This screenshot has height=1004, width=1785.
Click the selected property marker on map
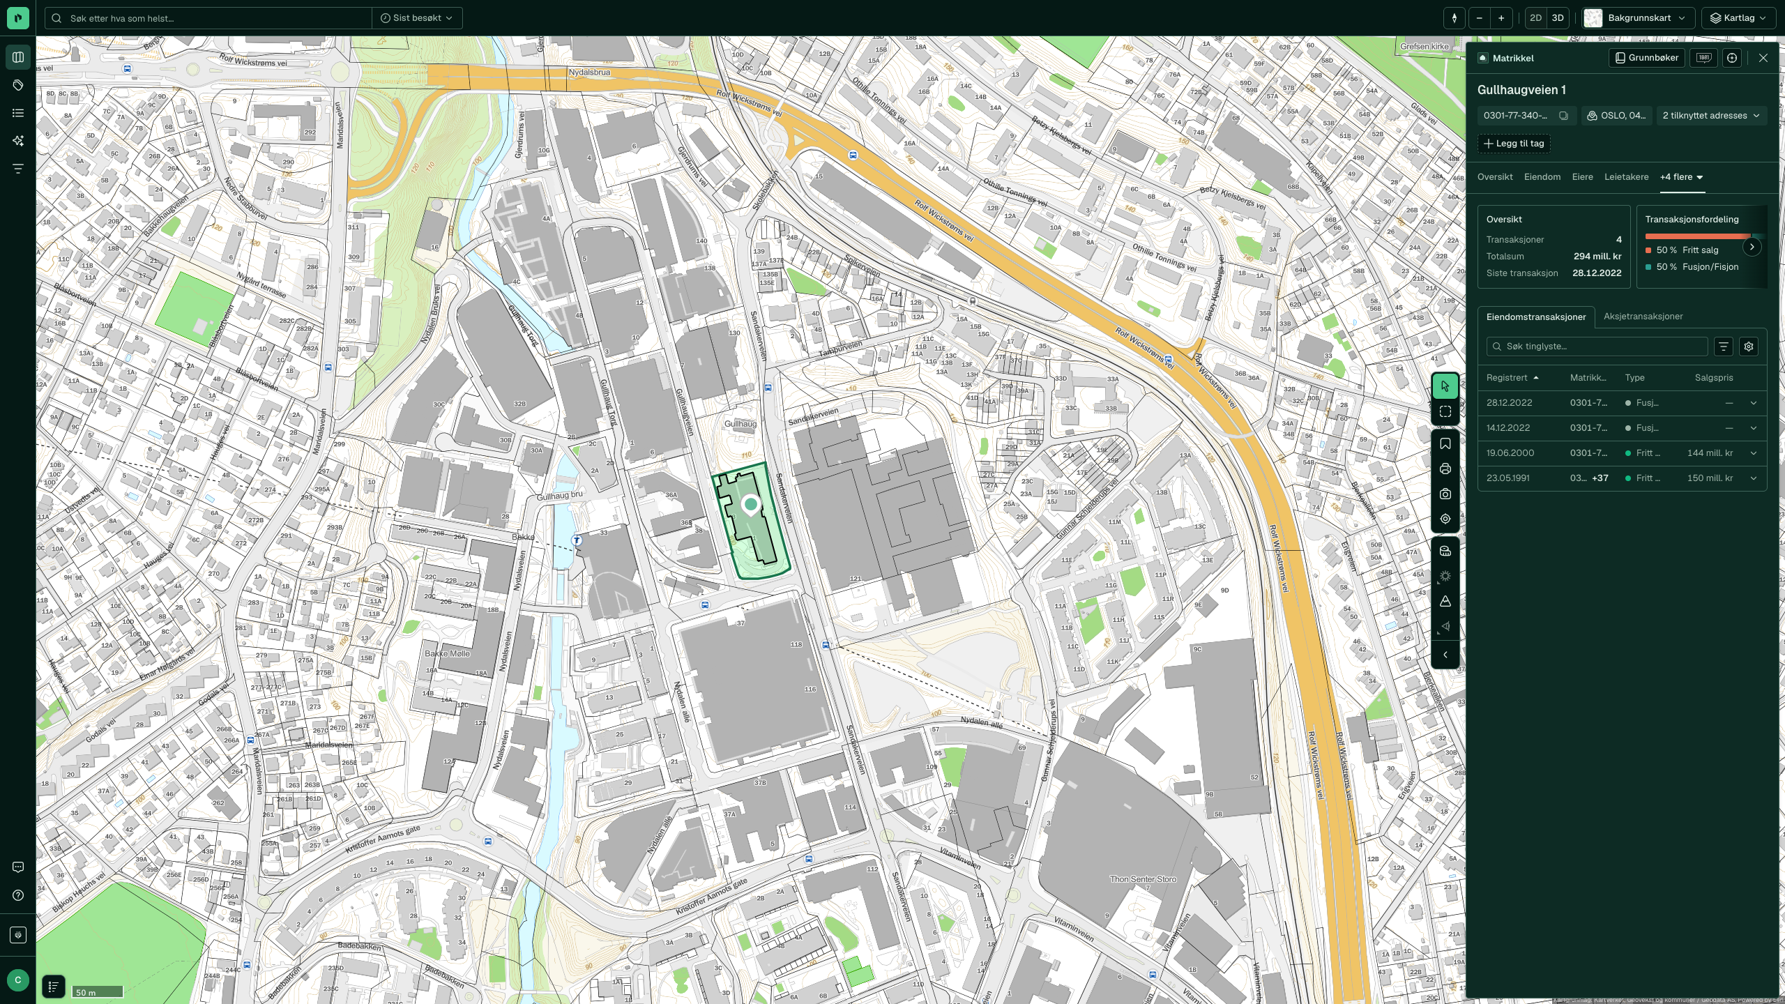tap(751, 504)
